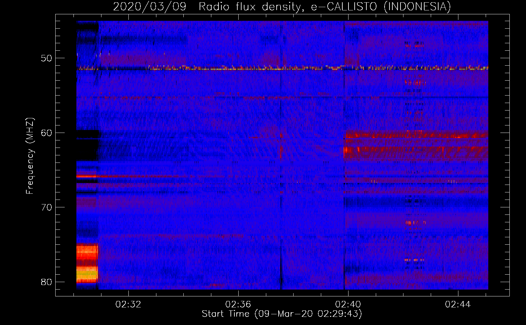Click the "50" frequency tick label

point(46,58)
